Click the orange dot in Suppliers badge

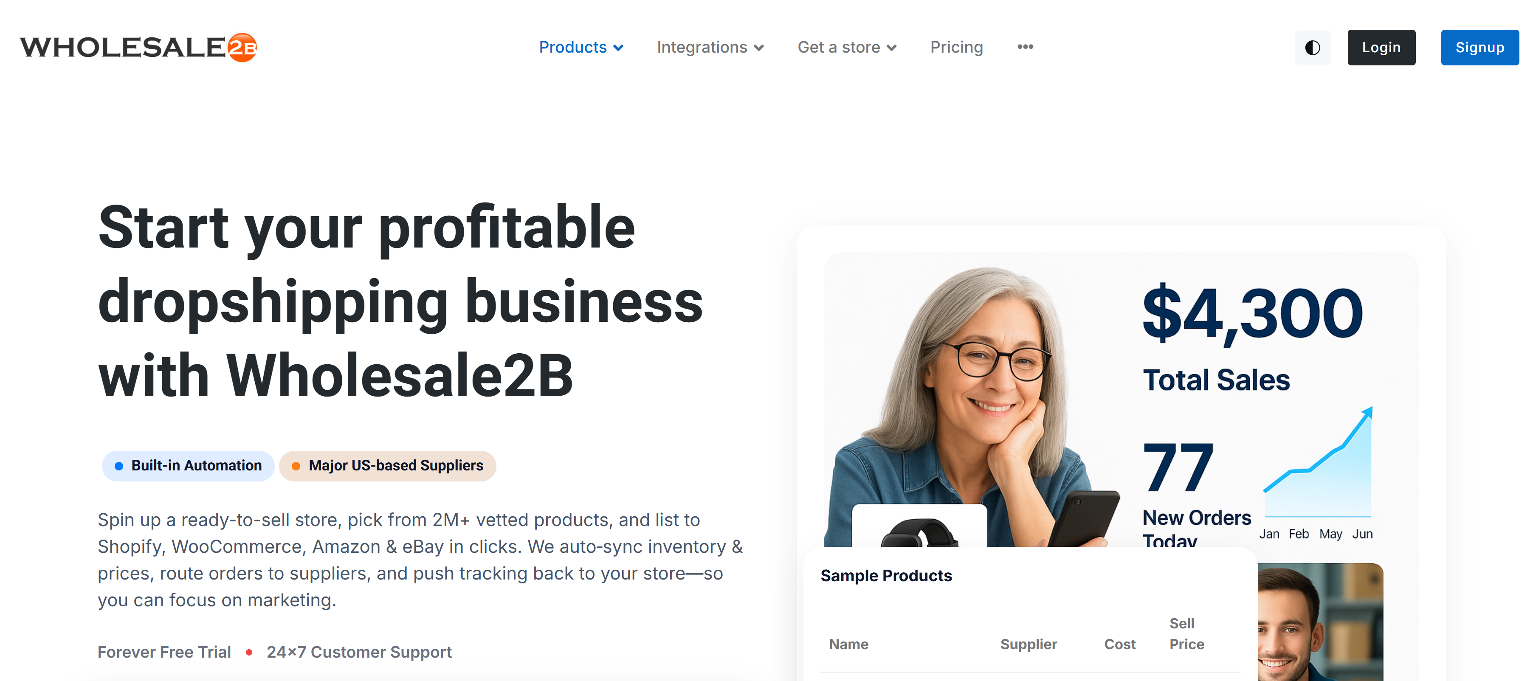(x=296, y=466)
